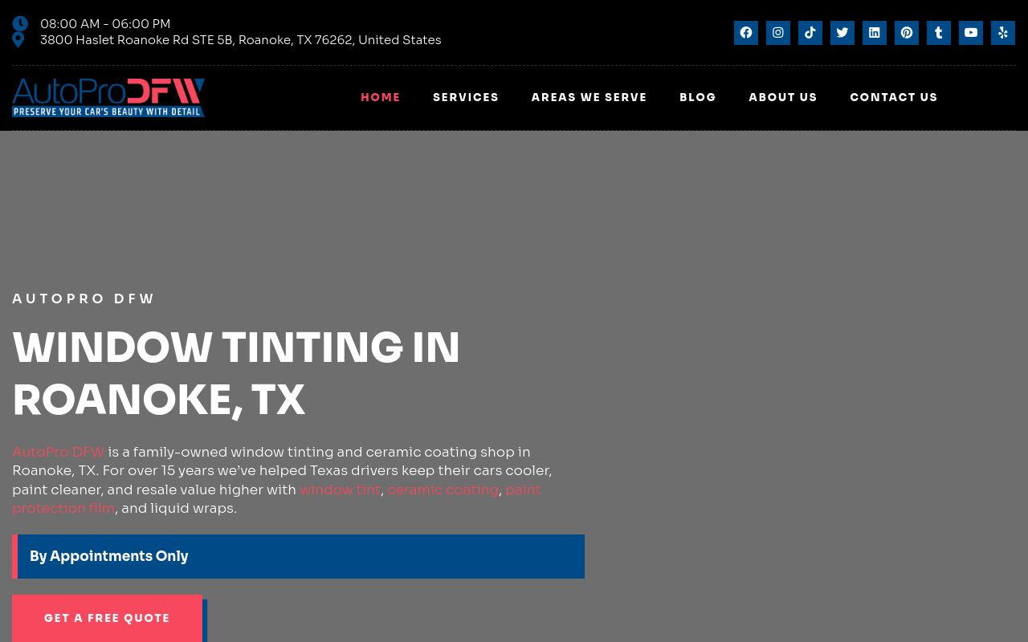Click the AutoPro DFW logo

pos(108,97)
